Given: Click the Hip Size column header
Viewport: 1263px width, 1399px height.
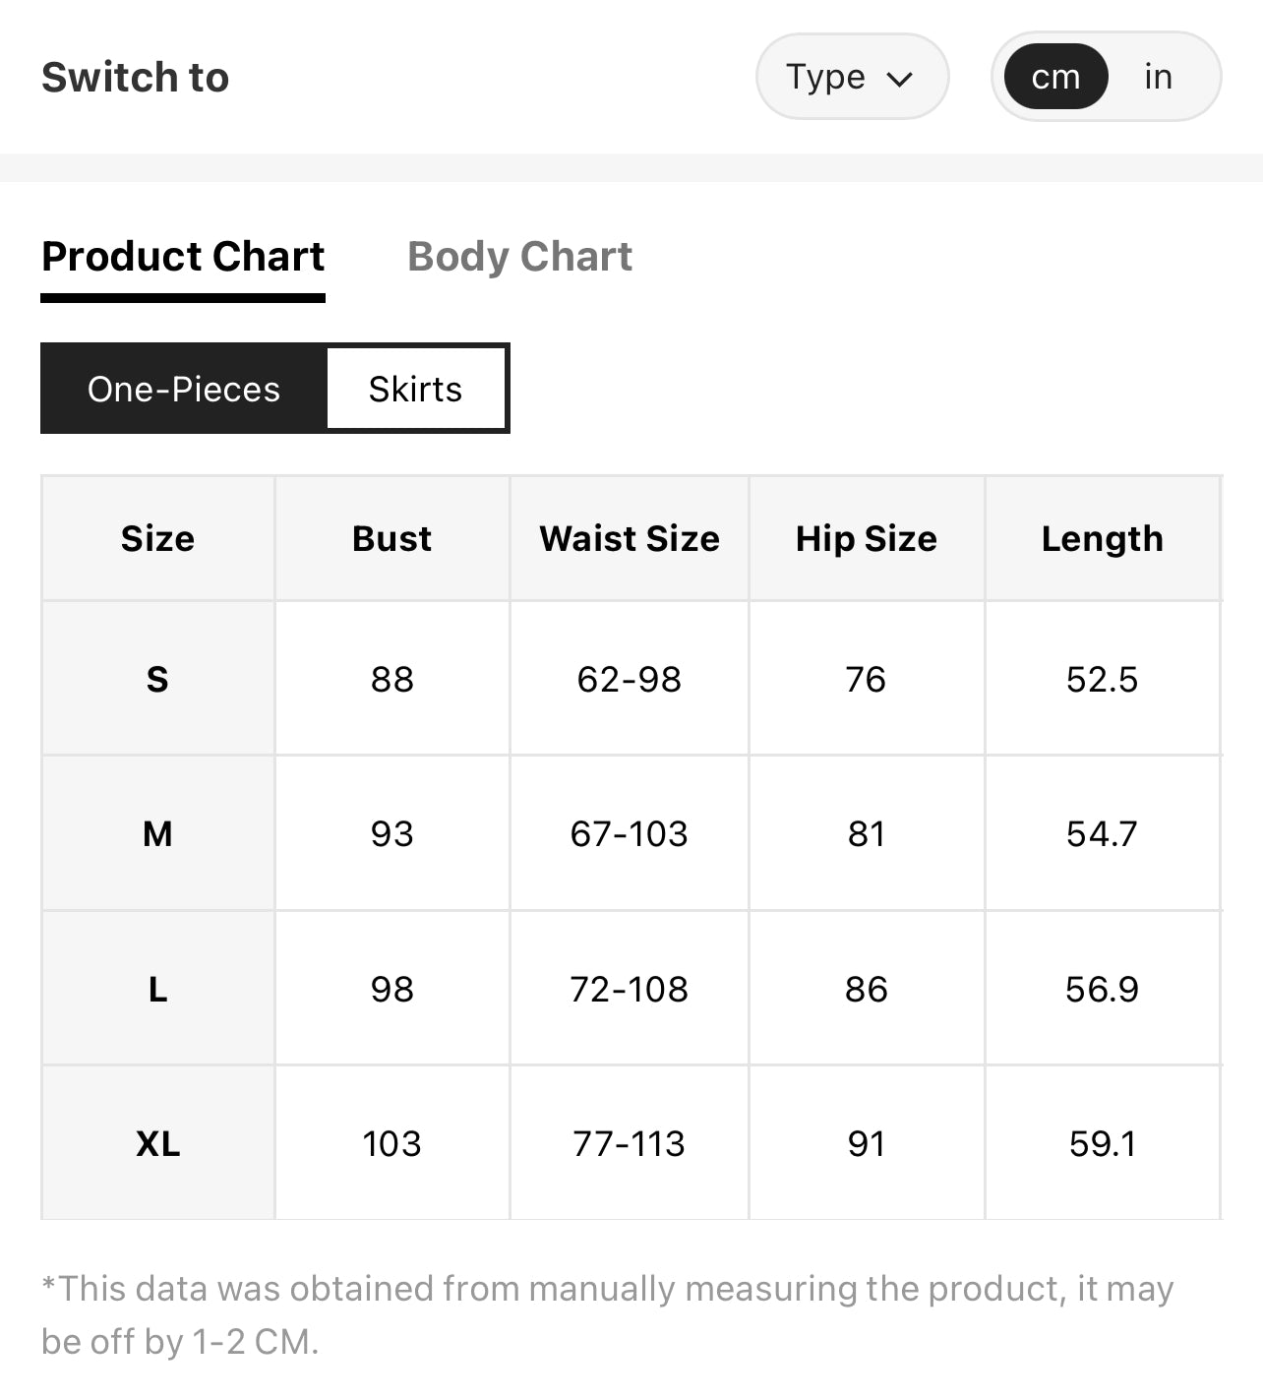Looking at the screenshot, I should tap(867, 538).
